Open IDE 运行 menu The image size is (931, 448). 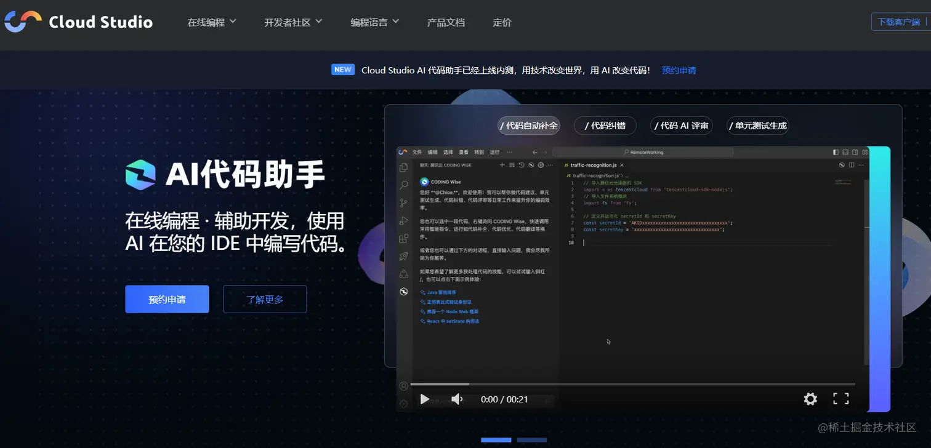(494, 152)
